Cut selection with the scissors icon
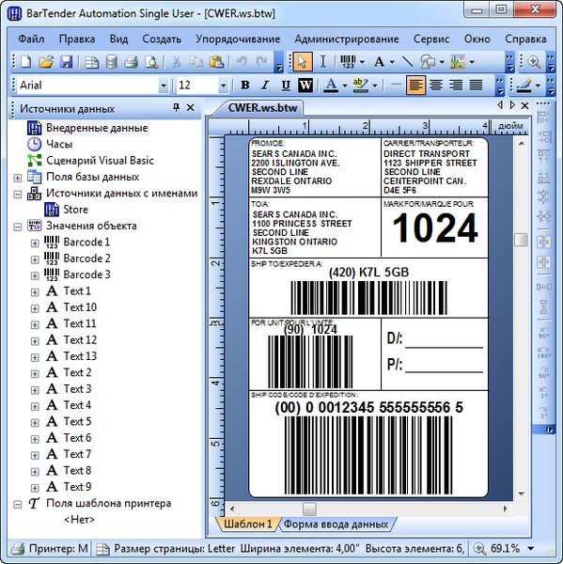The width and height of the screenshot is (563, 564). pos(177,62)
